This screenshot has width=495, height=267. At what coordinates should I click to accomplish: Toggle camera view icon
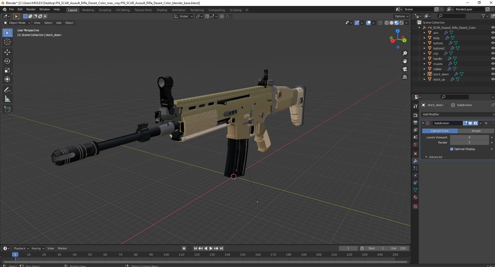(405, 69)
